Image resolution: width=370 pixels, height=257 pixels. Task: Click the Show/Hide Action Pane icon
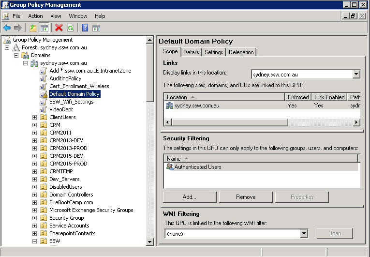click(96, 28)
